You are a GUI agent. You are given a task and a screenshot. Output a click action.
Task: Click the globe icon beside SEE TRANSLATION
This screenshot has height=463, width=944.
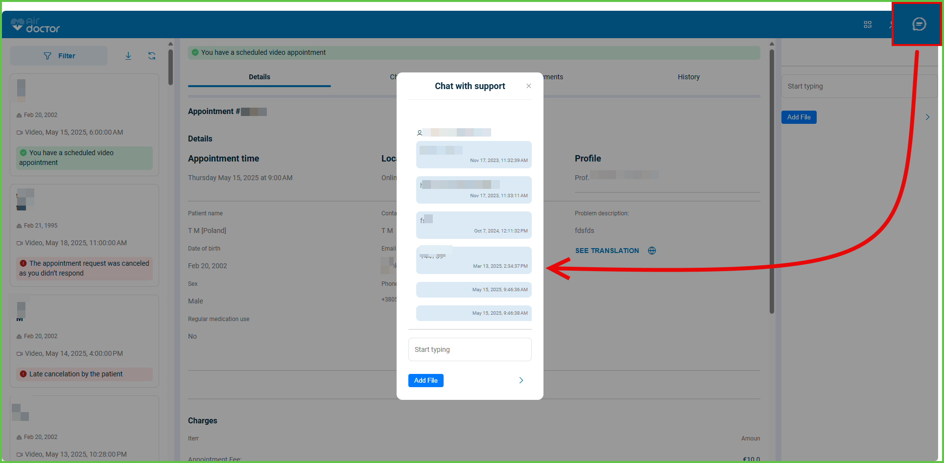point(652,251)
